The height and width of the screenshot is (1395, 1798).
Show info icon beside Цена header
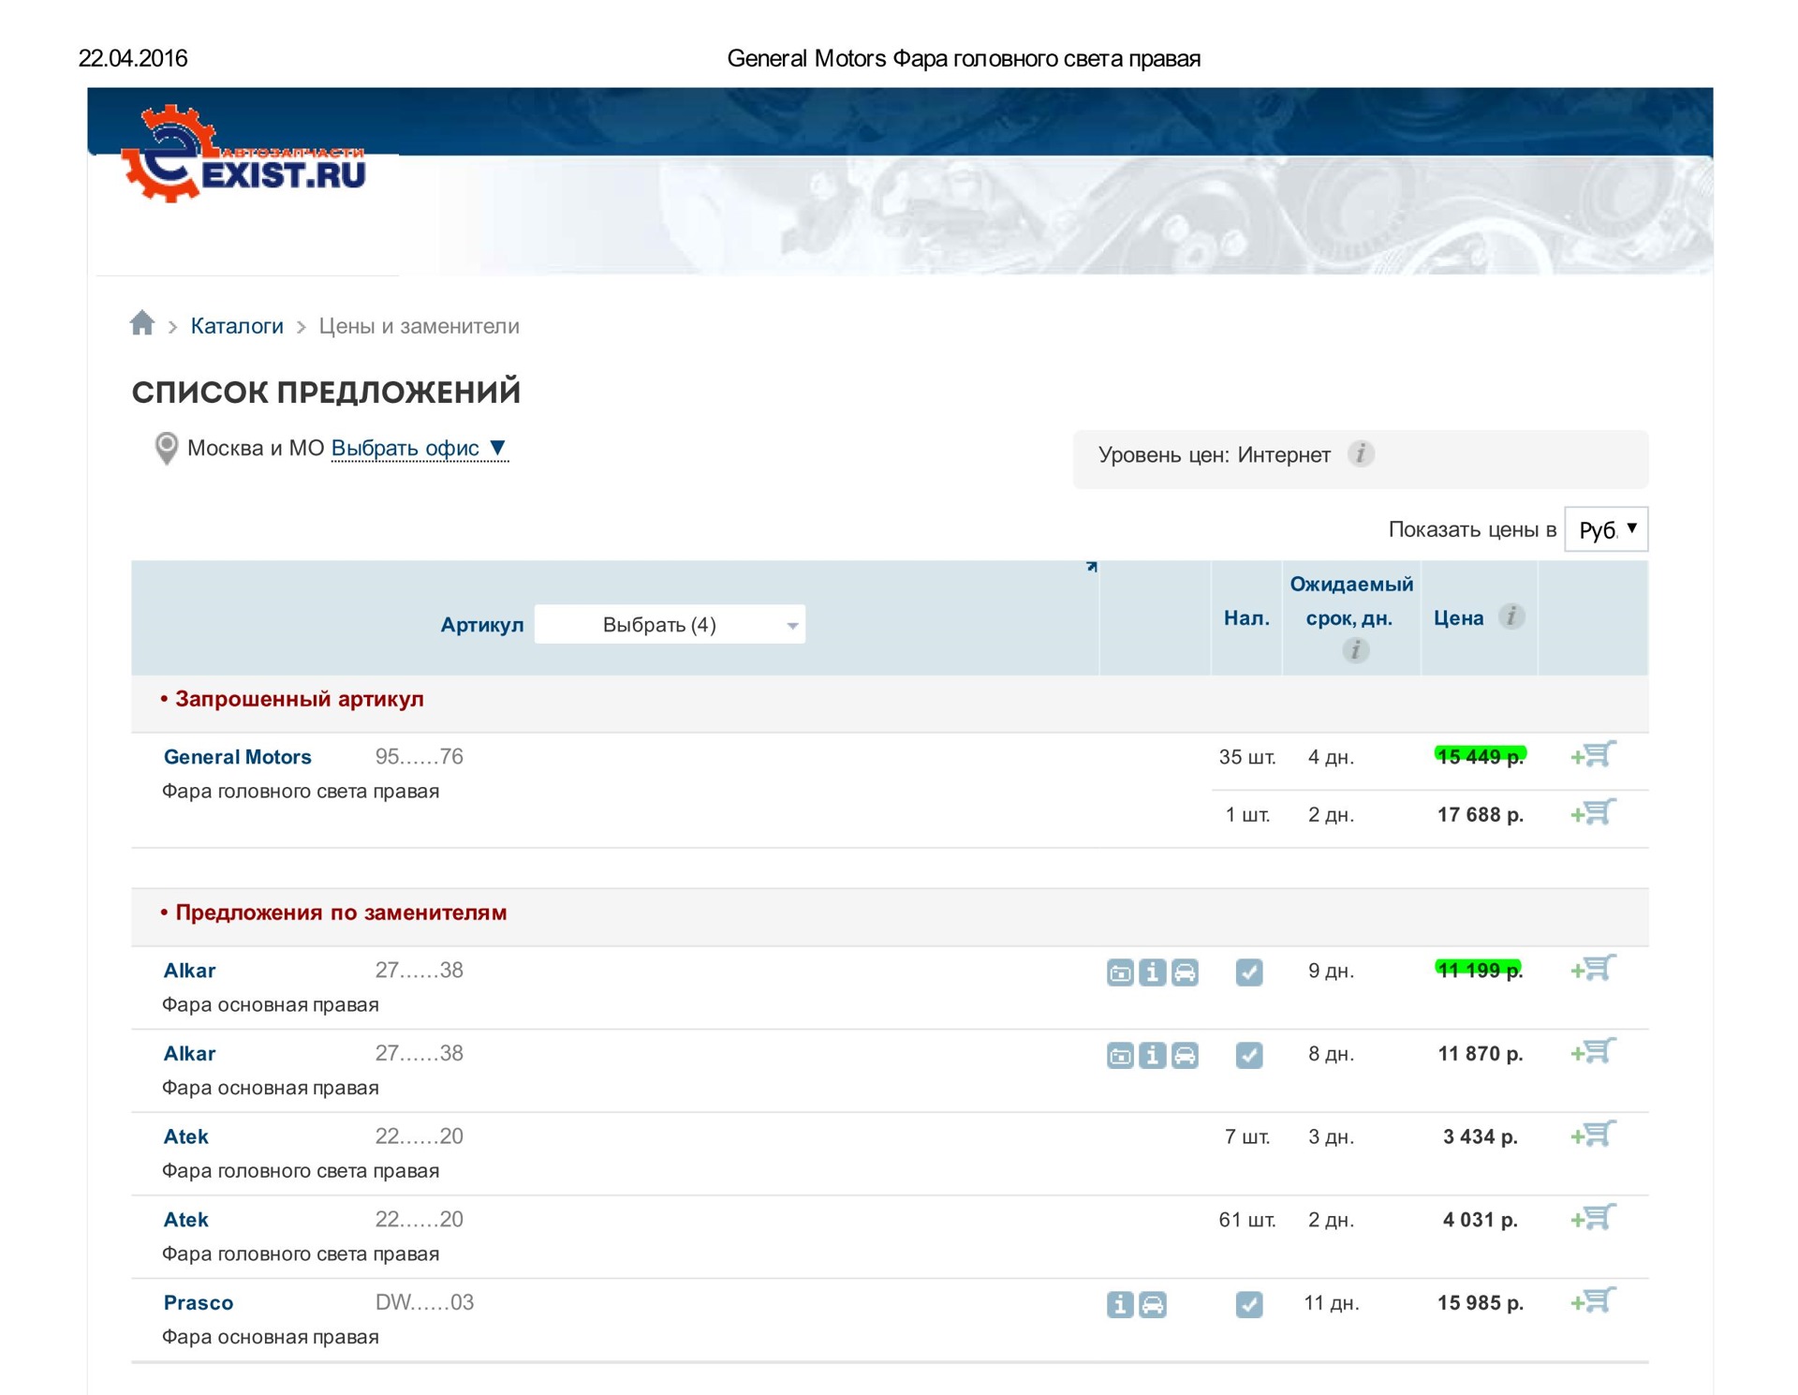(x=1511, y=616)
